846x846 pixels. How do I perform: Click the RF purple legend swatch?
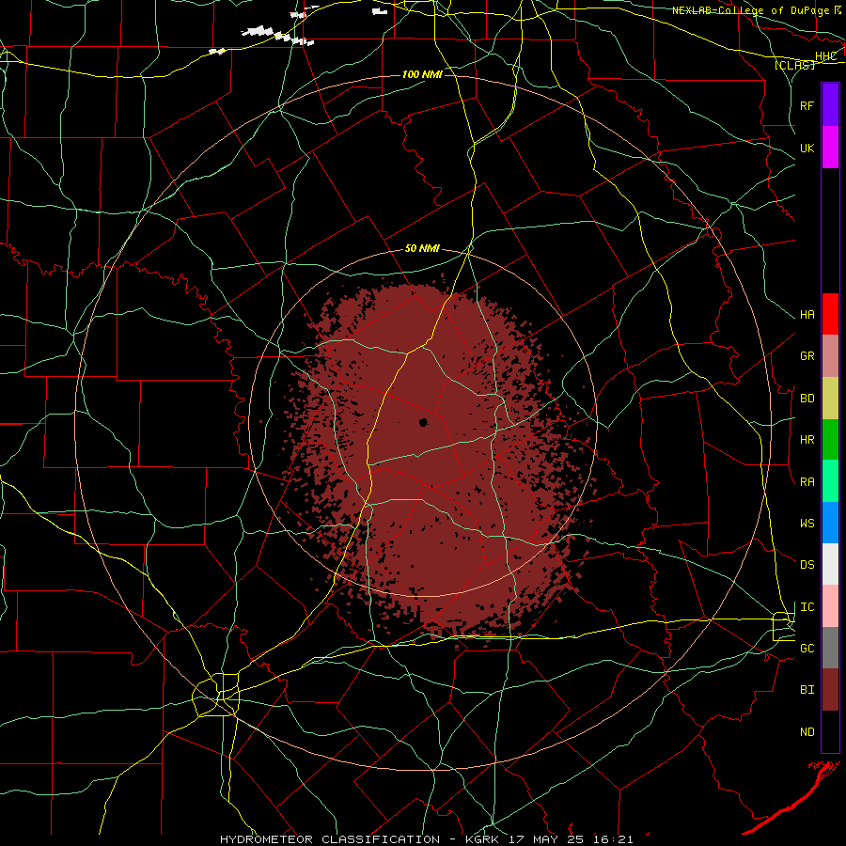(x=830, y=105)
